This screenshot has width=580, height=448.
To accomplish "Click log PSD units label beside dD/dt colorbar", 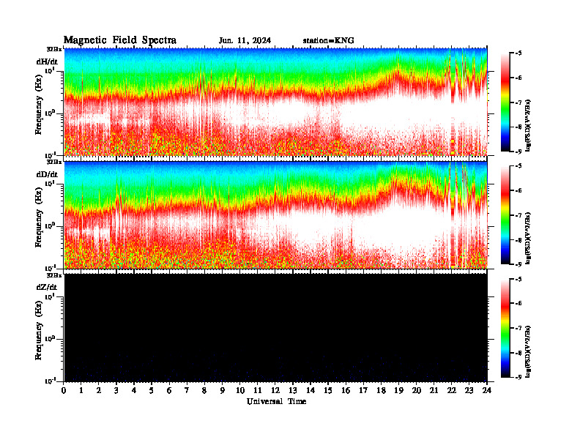I will click(528, 239).
